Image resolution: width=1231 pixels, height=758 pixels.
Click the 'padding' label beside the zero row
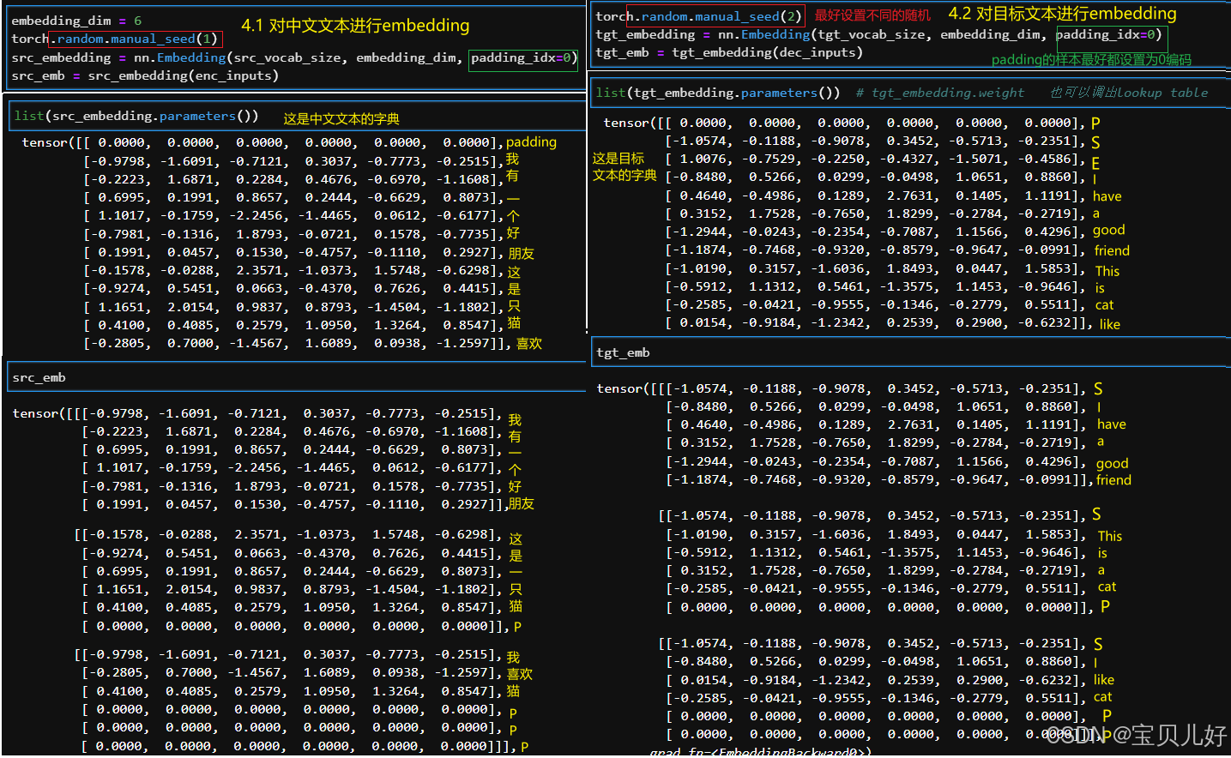click(x=531, y=142)
